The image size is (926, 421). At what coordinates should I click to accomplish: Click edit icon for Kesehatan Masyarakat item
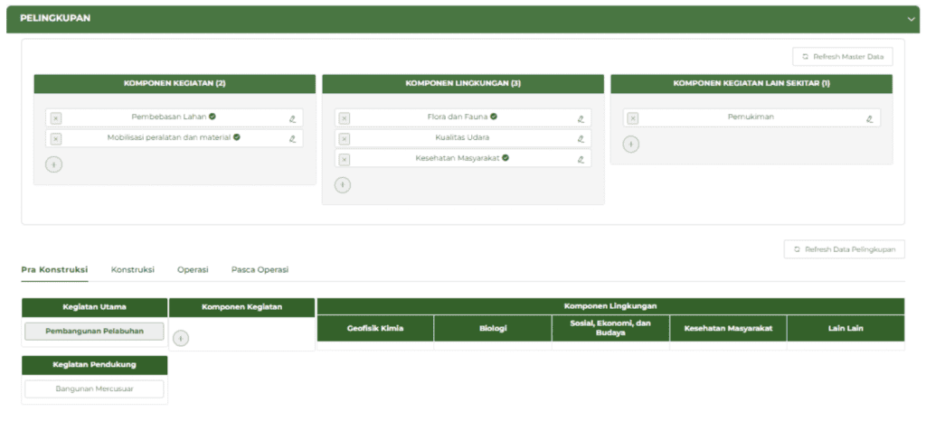(x=581, y=160)
